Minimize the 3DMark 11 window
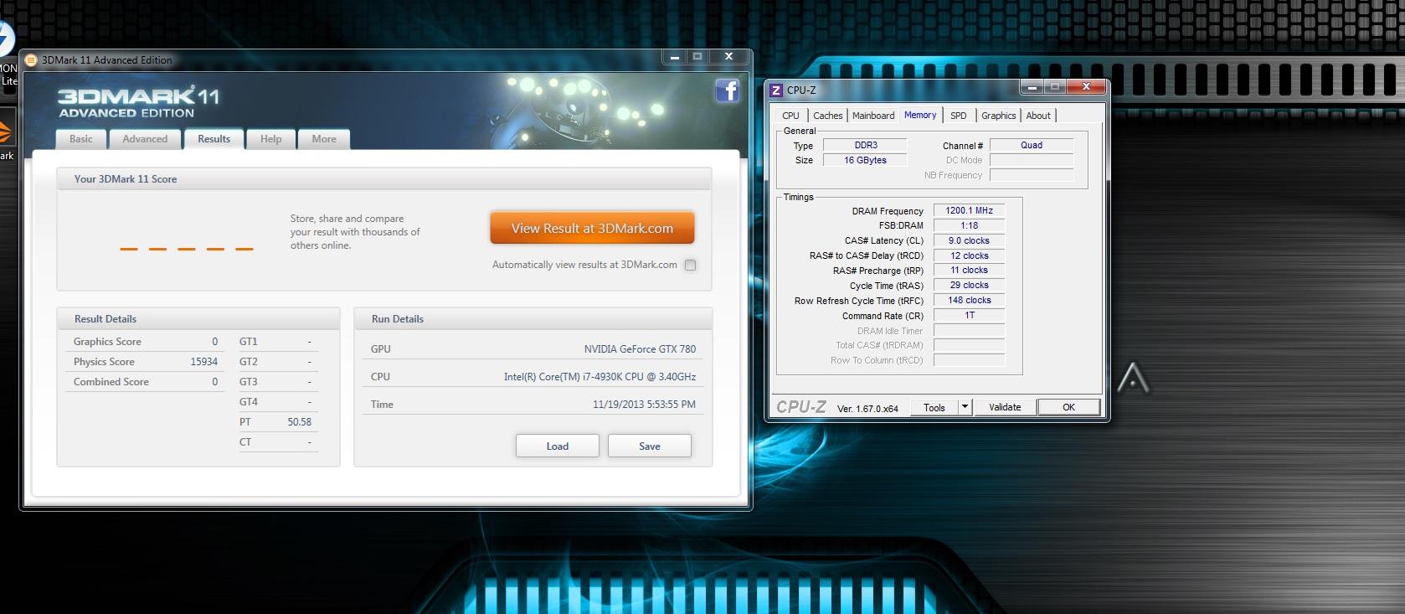This screenshot has height=614, width=1405. click(x=674, y=56)
